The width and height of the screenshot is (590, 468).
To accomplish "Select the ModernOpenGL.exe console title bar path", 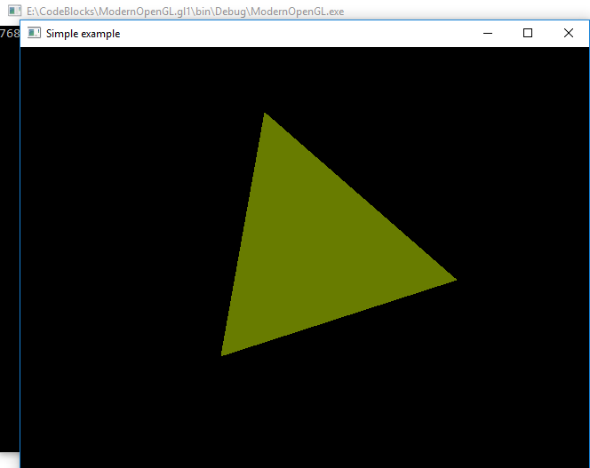I will [185, 12].
